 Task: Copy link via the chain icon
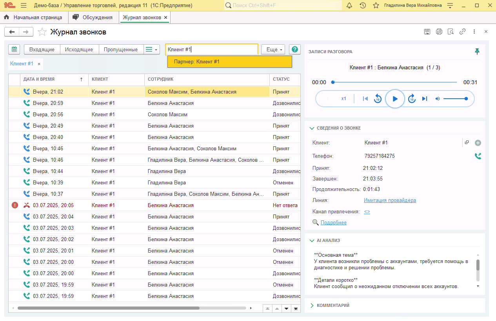point(462,32)
